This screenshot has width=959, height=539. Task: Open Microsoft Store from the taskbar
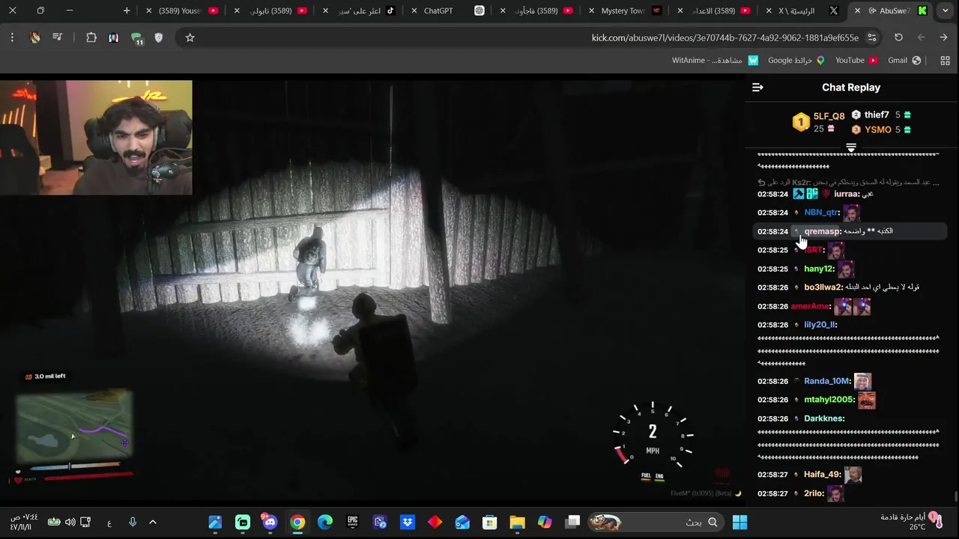[x=490, y=522]
